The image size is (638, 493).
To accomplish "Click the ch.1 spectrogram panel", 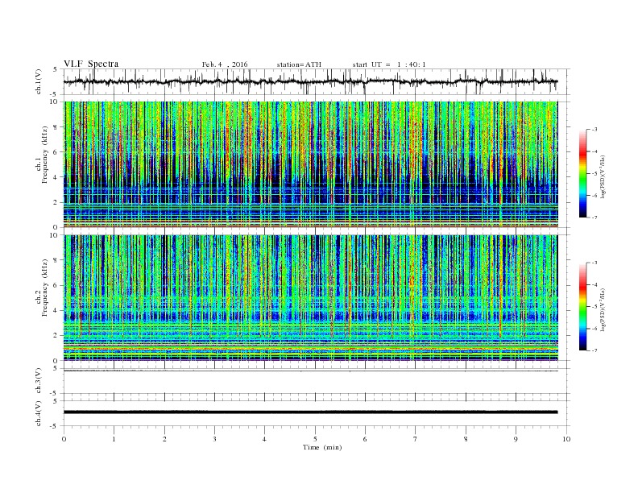I will tap(317, 164).
